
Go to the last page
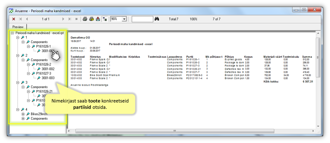70,19
